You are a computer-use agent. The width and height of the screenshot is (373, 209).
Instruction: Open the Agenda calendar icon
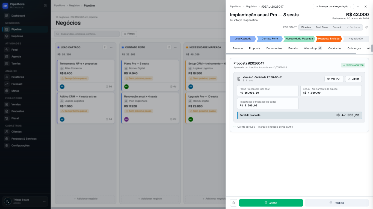coord(7,57)
